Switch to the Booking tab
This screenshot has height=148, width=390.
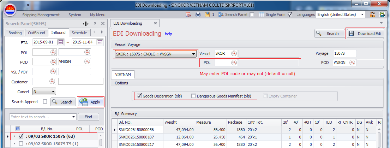click(x=15, y=32)
